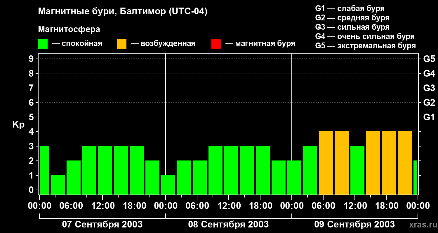This screenshot has height=233, width=438.
Task: Click the 'Kp' axis label
Action: [18, 125]
